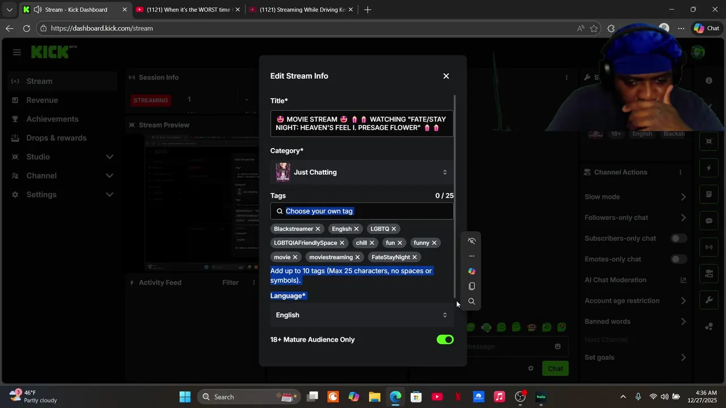The image size is (726, 408).
Task: Open the Language English dropdown
Action: click(362, 315)
